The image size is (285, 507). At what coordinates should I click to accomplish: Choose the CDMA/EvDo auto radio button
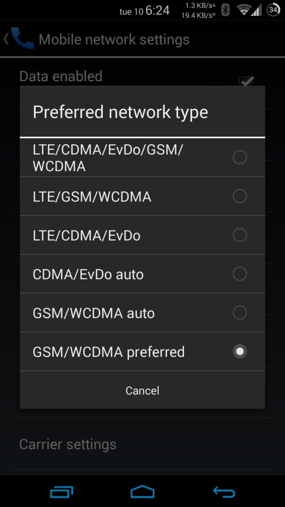[240, 274]
